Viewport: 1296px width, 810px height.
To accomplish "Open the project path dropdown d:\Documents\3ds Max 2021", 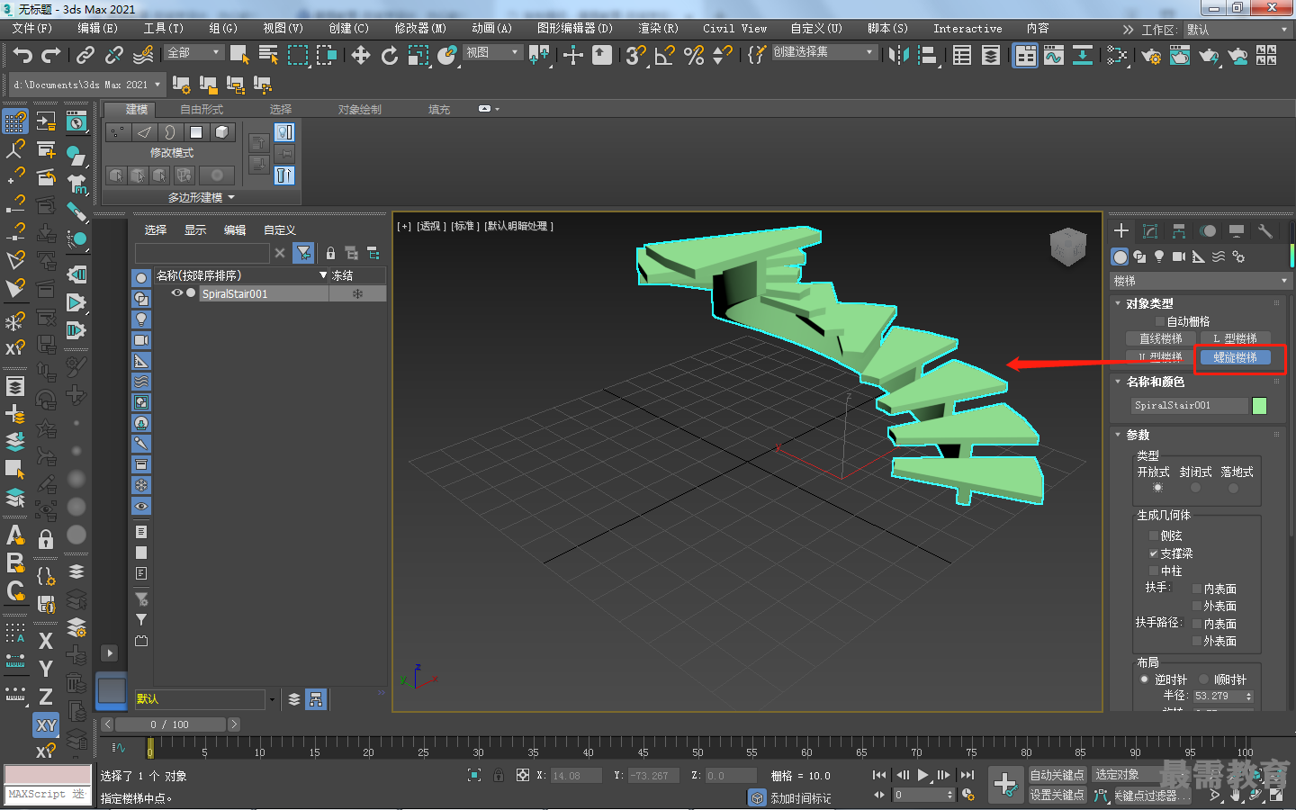I will tap(87, 85).
